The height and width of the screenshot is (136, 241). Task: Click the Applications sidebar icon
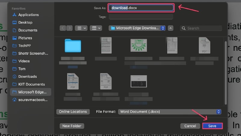tap(14, 15)
